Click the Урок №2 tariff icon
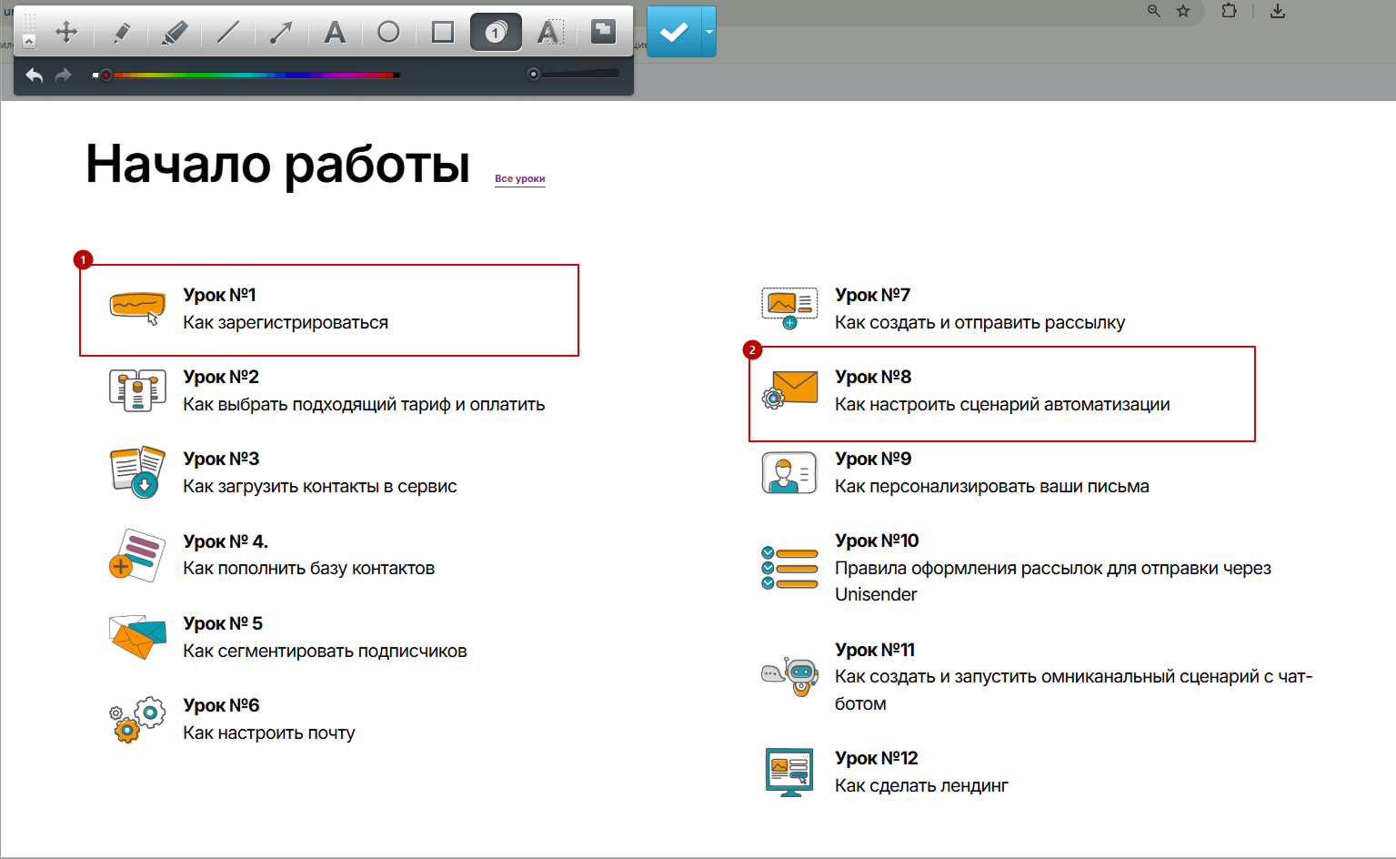 [x=137, y=390]
